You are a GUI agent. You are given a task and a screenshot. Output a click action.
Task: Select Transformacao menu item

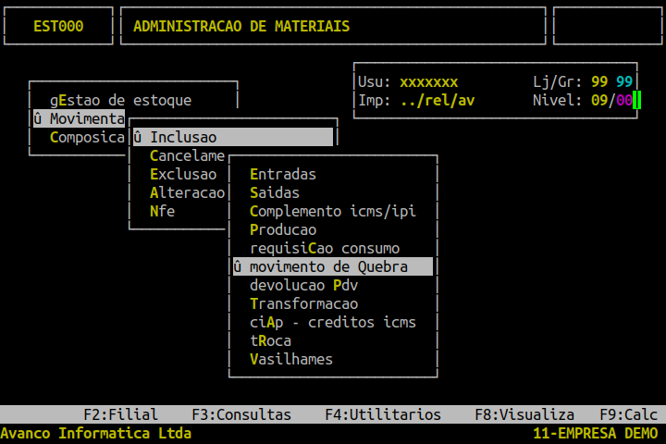coord(303,303)
